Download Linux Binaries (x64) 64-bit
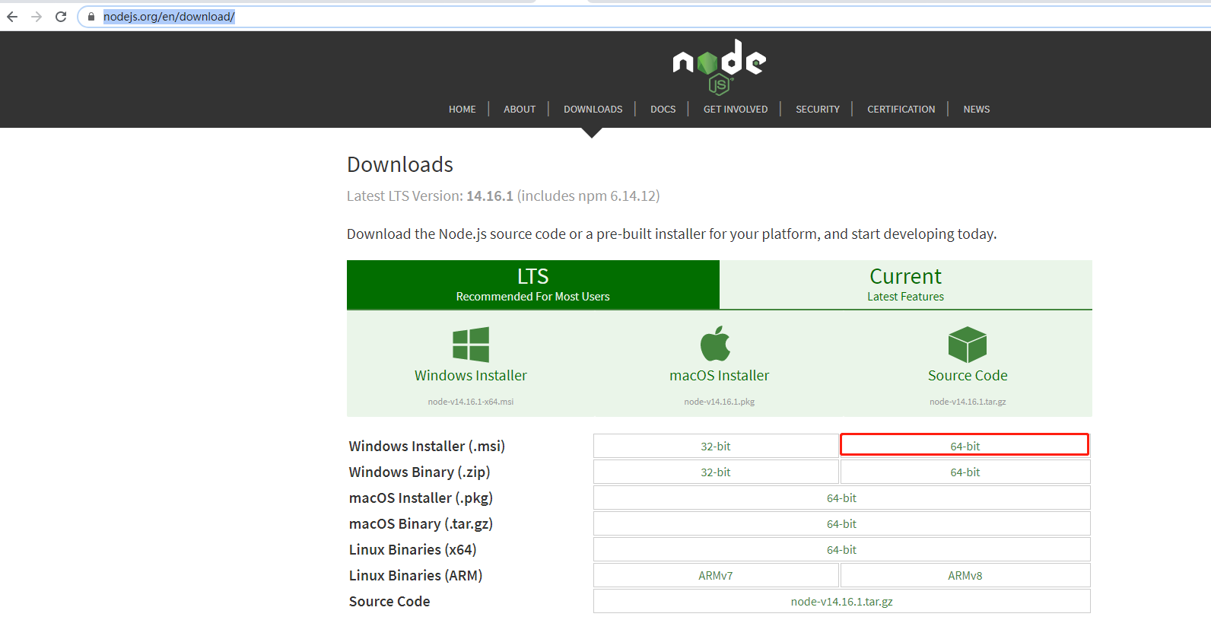 [842, 550]
